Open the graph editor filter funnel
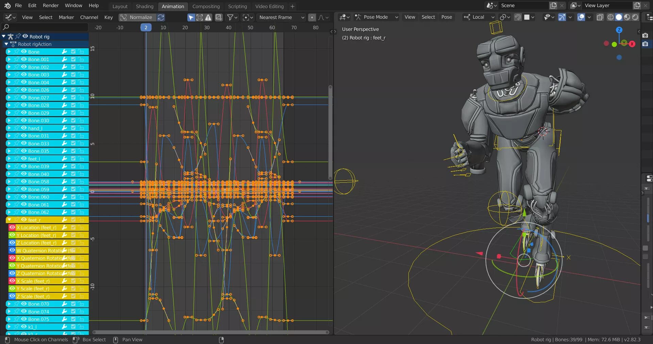The height and width of the screenshot is (344, 653). click(x=230, y=17)
